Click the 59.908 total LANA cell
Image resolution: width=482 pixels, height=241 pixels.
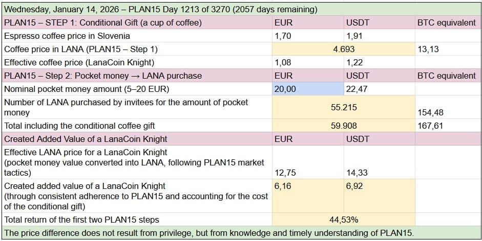(343, 126)
